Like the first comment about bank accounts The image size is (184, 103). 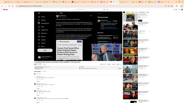tap(37, 79)
